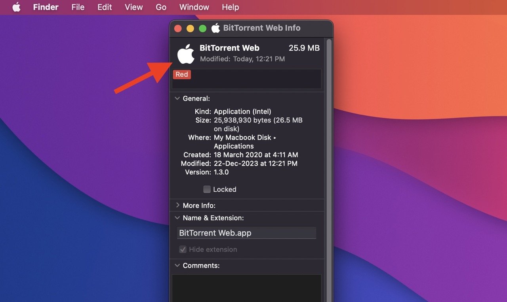Open the Go menu
This screenshot has height=302, width=507.
click(161, 7)
